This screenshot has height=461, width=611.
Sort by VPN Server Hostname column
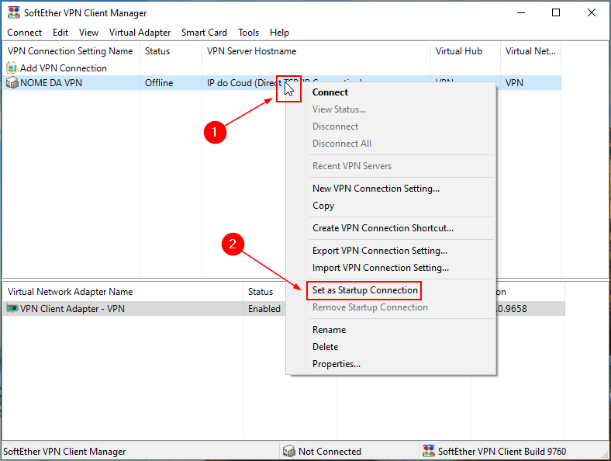(316, 51)
